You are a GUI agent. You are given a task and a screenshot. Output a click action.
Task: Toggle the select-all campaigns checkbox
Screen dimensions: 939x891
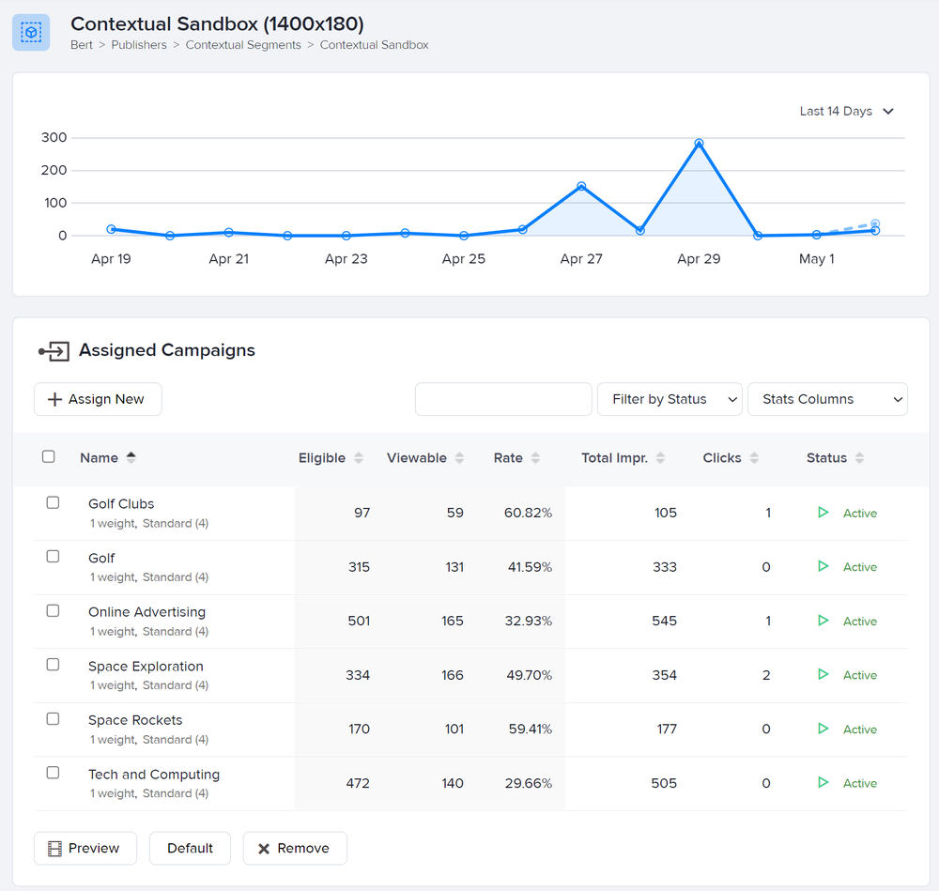point(49,457)
